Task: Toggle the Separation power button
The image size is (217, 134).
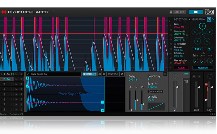Action: pos(209,19)
